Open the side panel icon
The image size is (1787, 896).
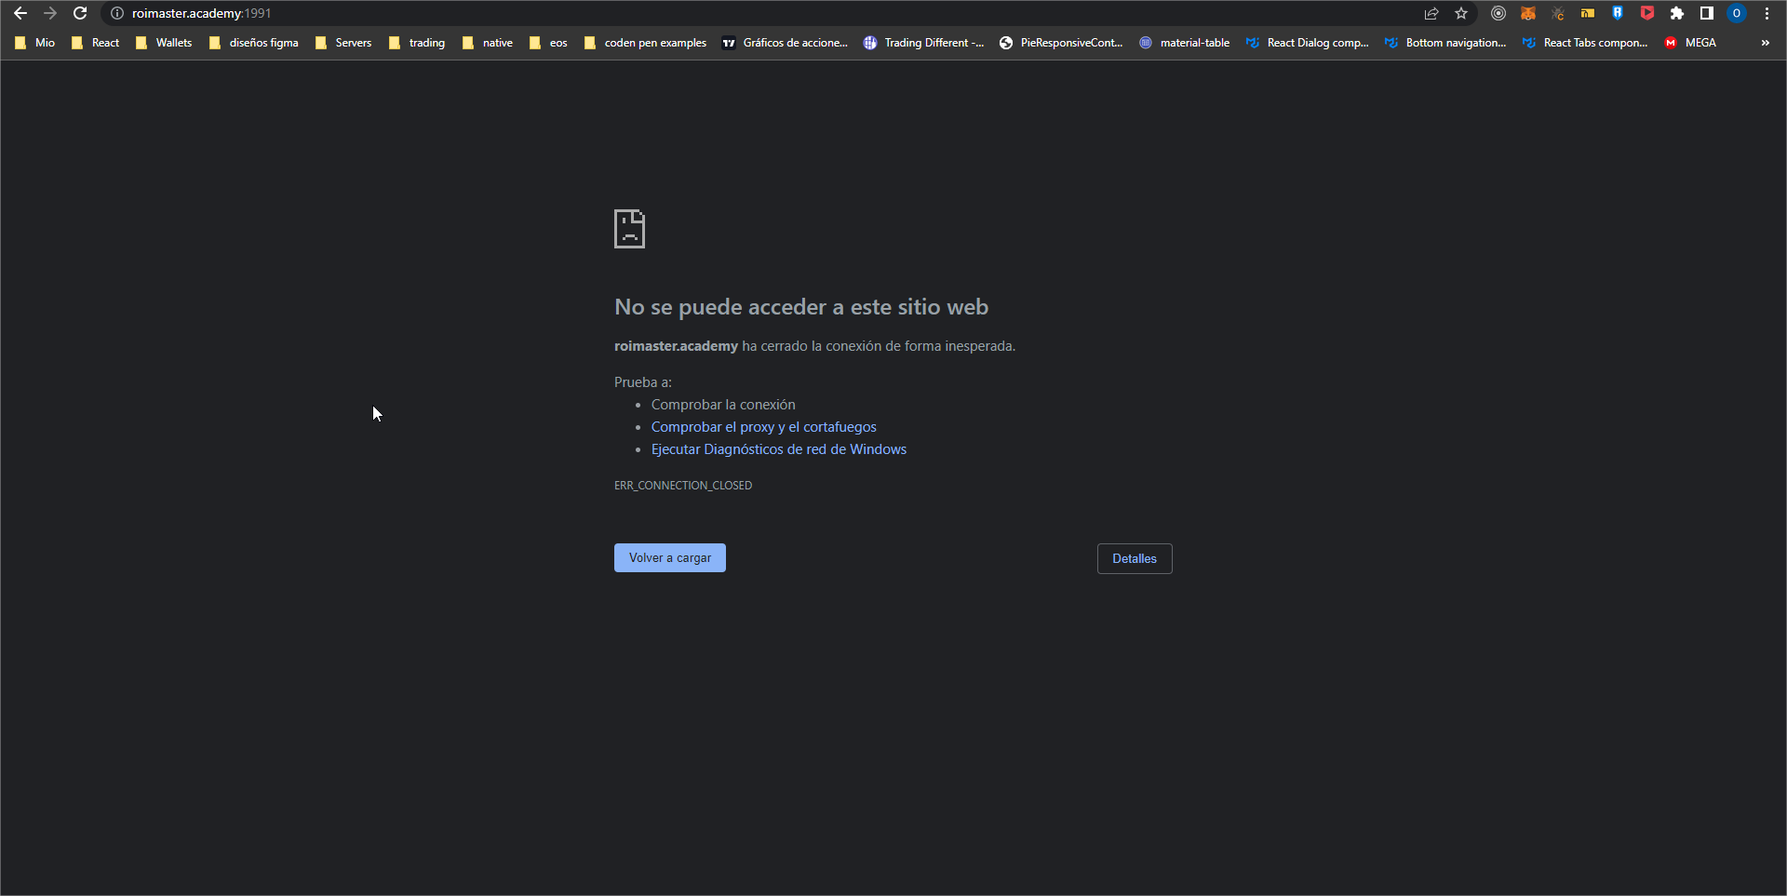click(1706, 13)
